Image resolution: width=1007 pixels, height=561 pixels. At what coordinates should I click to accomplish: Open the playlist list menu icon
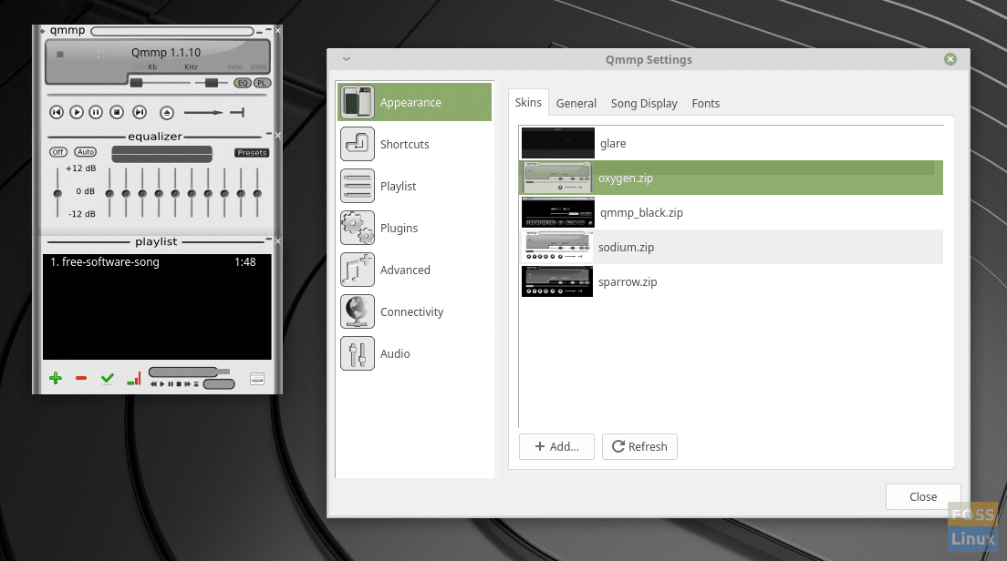coord(257,379)
